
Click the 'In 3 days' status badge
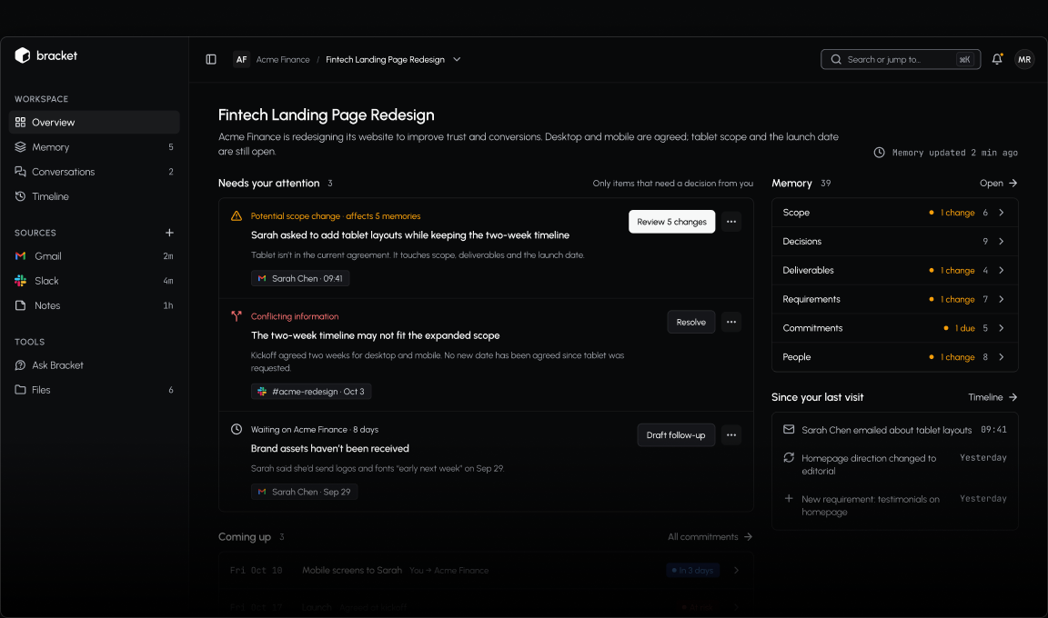click(693, 571)
